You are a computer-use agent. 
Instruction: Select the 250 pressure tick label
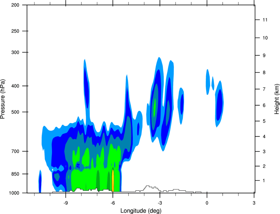coord(15,31)
